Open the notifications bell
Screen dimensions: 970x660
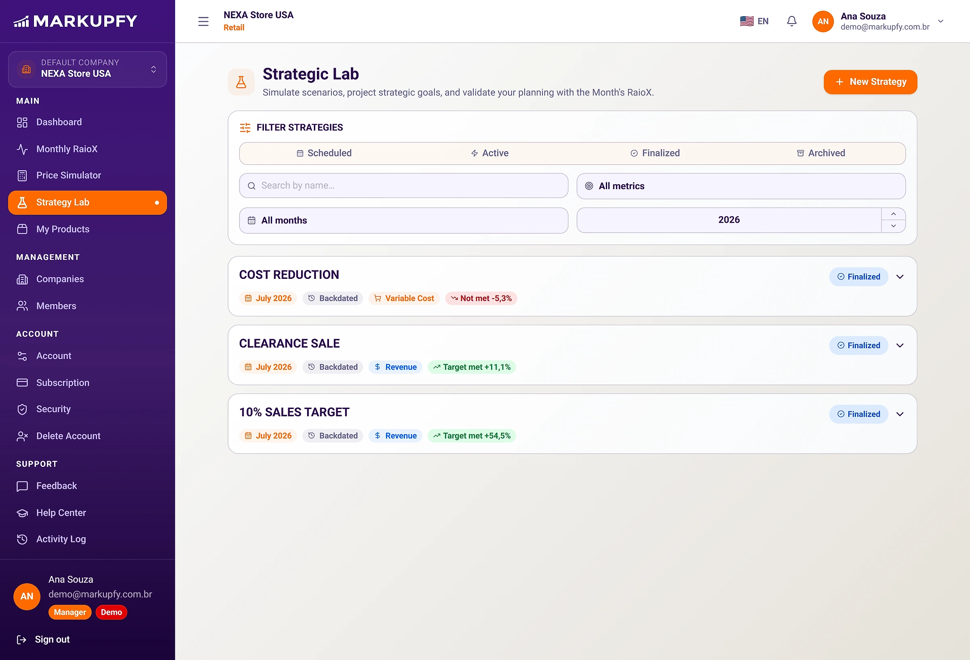791,21
